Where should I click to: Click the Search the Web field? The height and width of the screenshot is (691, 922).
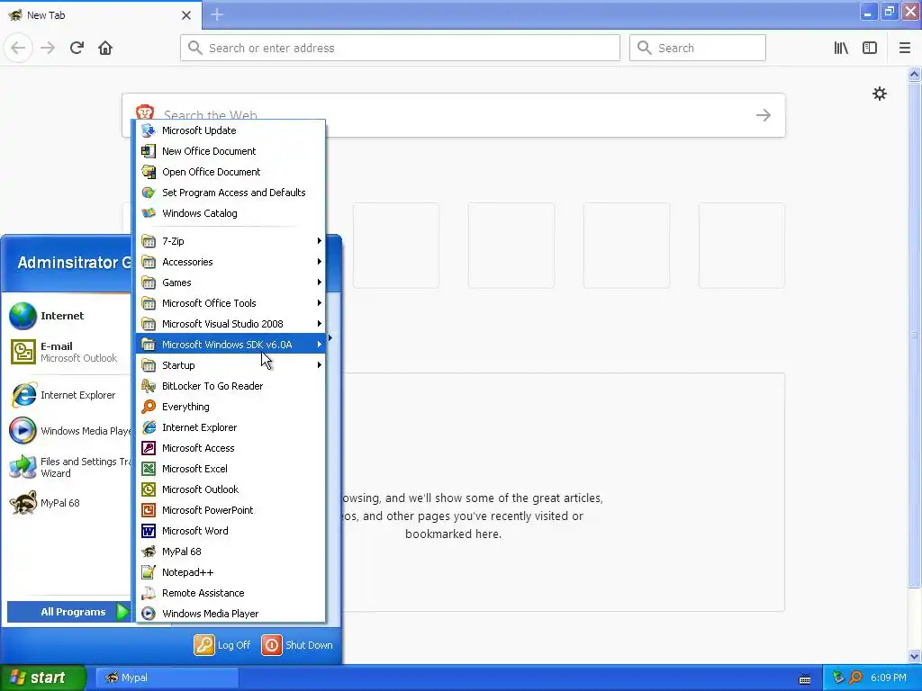click(x=454, y=115)
